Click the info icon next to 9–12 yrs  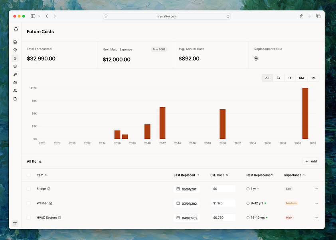click(248, 203)
